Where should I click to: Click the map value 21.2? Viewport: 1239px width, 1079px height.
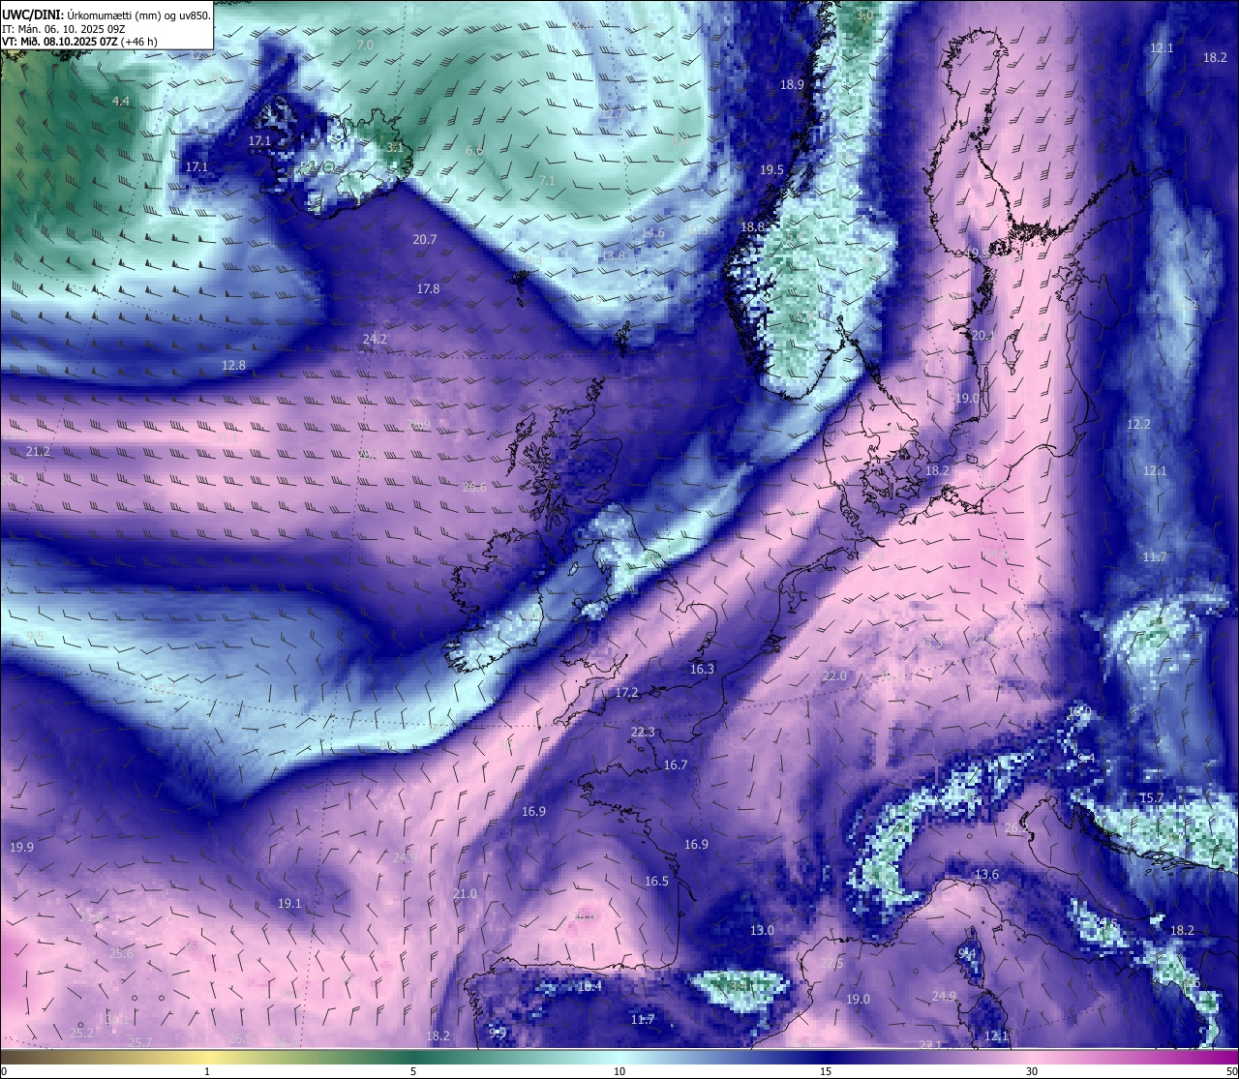[x=38, y=452]
